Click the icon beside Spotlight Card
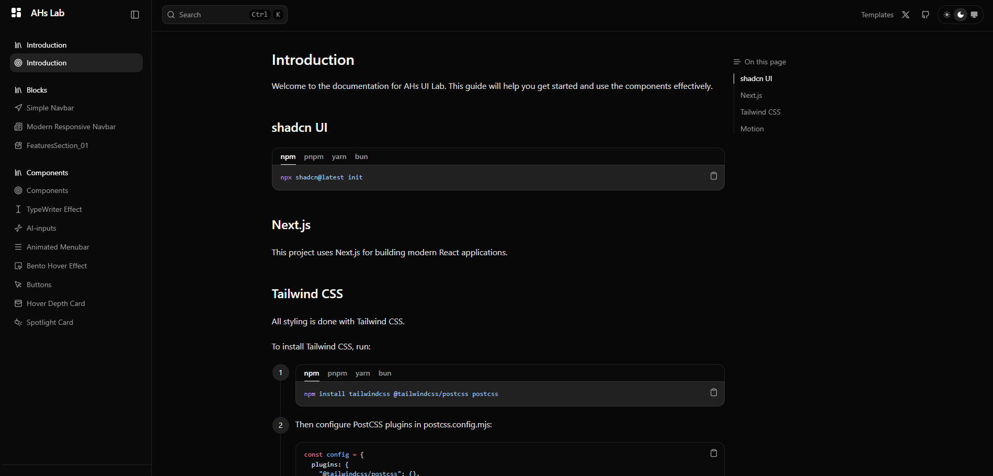 [x=18, y=322]
